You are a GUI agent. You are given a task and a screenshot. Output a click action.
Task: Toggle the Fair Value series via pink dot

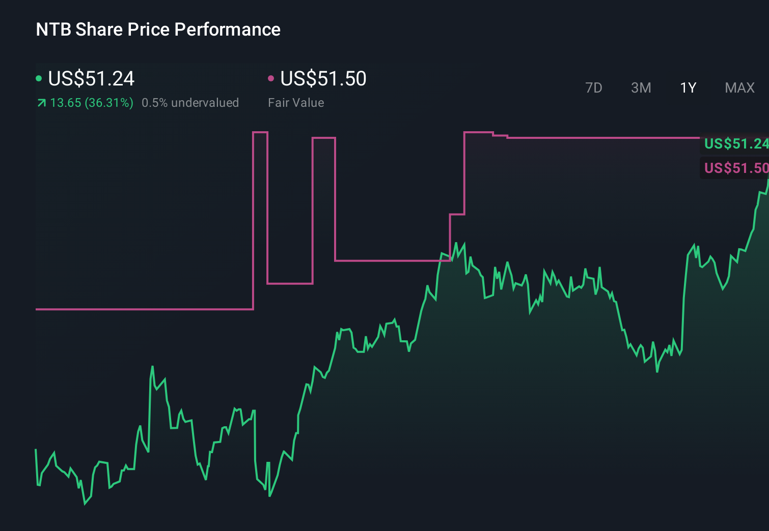pos(271,78)
